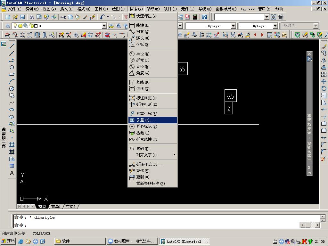Open the 文件 File menu
Screen dimensions: 328x246
coord(15,9)
